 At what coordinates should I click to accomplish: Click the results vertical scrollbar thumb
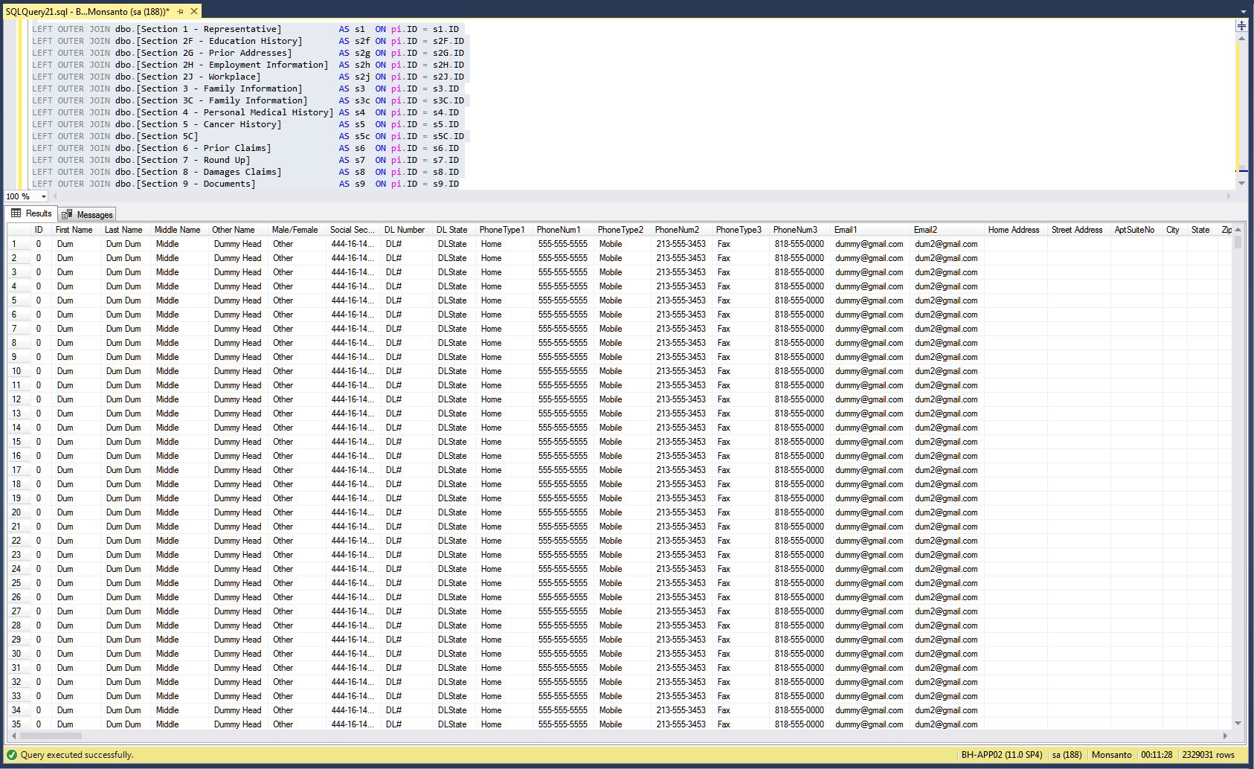coord(1238,242)
